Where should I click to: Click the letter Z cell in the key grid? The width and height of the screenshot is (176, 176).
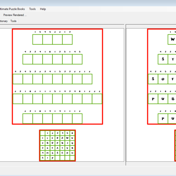point(62,138)
